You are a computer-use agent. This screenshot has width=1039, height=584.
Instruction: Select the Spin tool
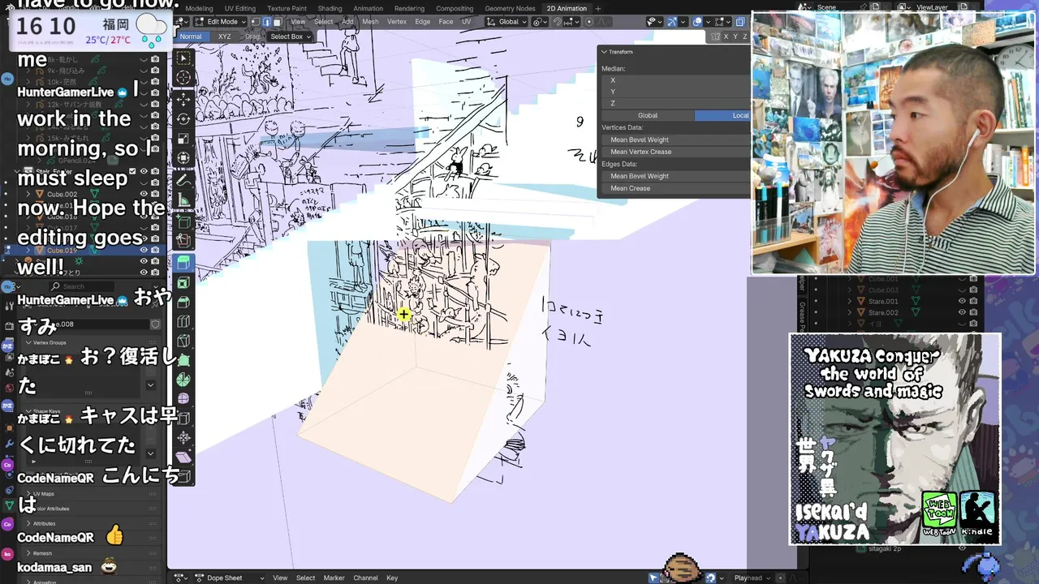(x=184, y=380)
